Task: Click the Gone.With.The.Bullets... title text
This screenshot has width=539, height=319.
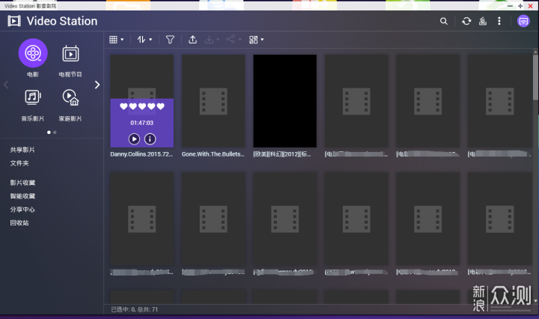Action: click(x=213, y=154)
